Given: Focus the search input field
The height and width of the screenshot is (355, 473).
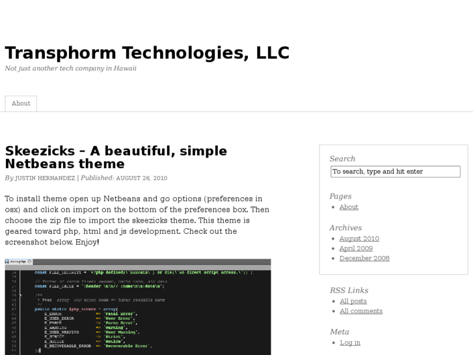Looking at the screenshot, I should click(x=396, y=171).
